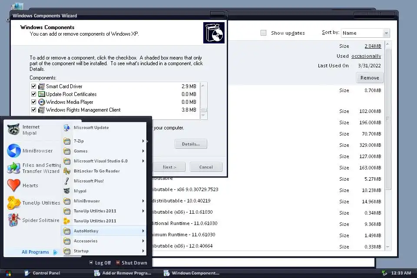Click the system tray network icon
The height and width of the screenshot is (278, 417).
384,273
